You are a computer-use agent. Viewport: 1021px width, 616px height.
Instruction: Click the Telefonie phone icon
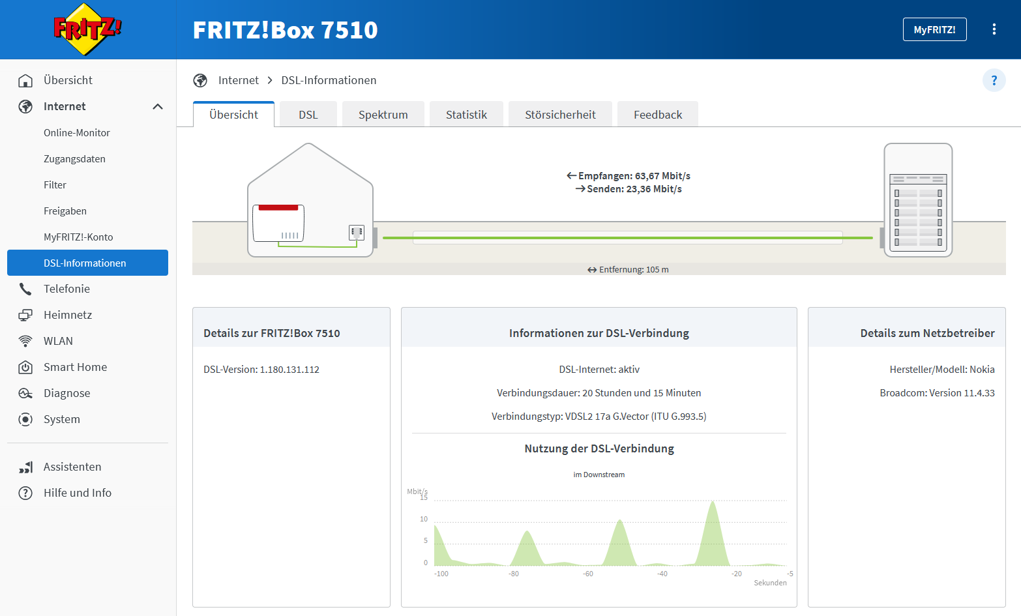[25, 289]
